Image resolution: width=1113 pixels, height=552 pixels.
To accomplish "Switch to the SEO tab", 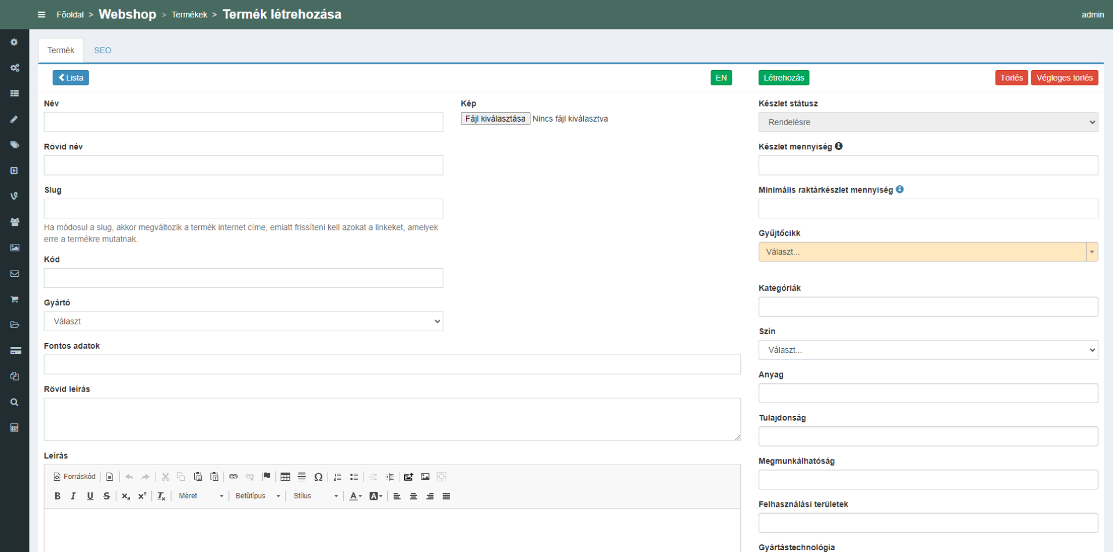I will coord(103,50).
